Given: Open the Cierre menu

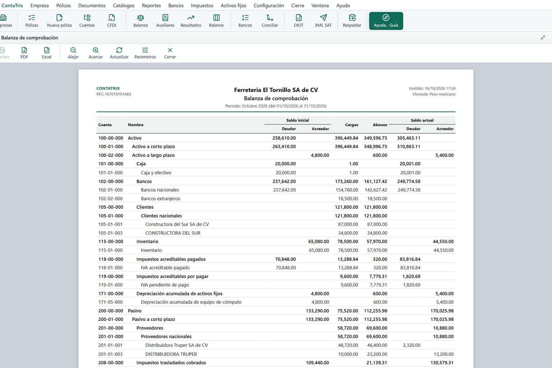Looking at the screenshot, I should coord(298,5).
